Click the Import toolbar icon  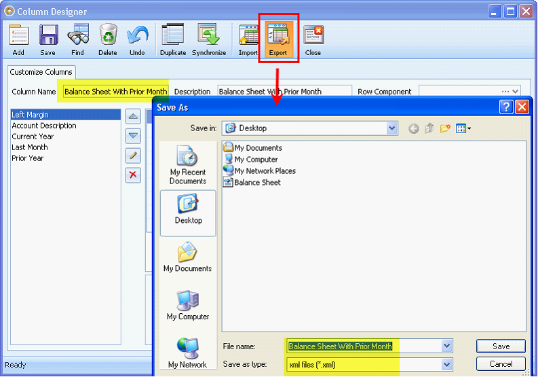point(248,39)
